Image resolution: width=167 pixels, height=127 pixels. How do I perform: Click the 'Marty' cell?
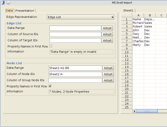pos(138,45)
